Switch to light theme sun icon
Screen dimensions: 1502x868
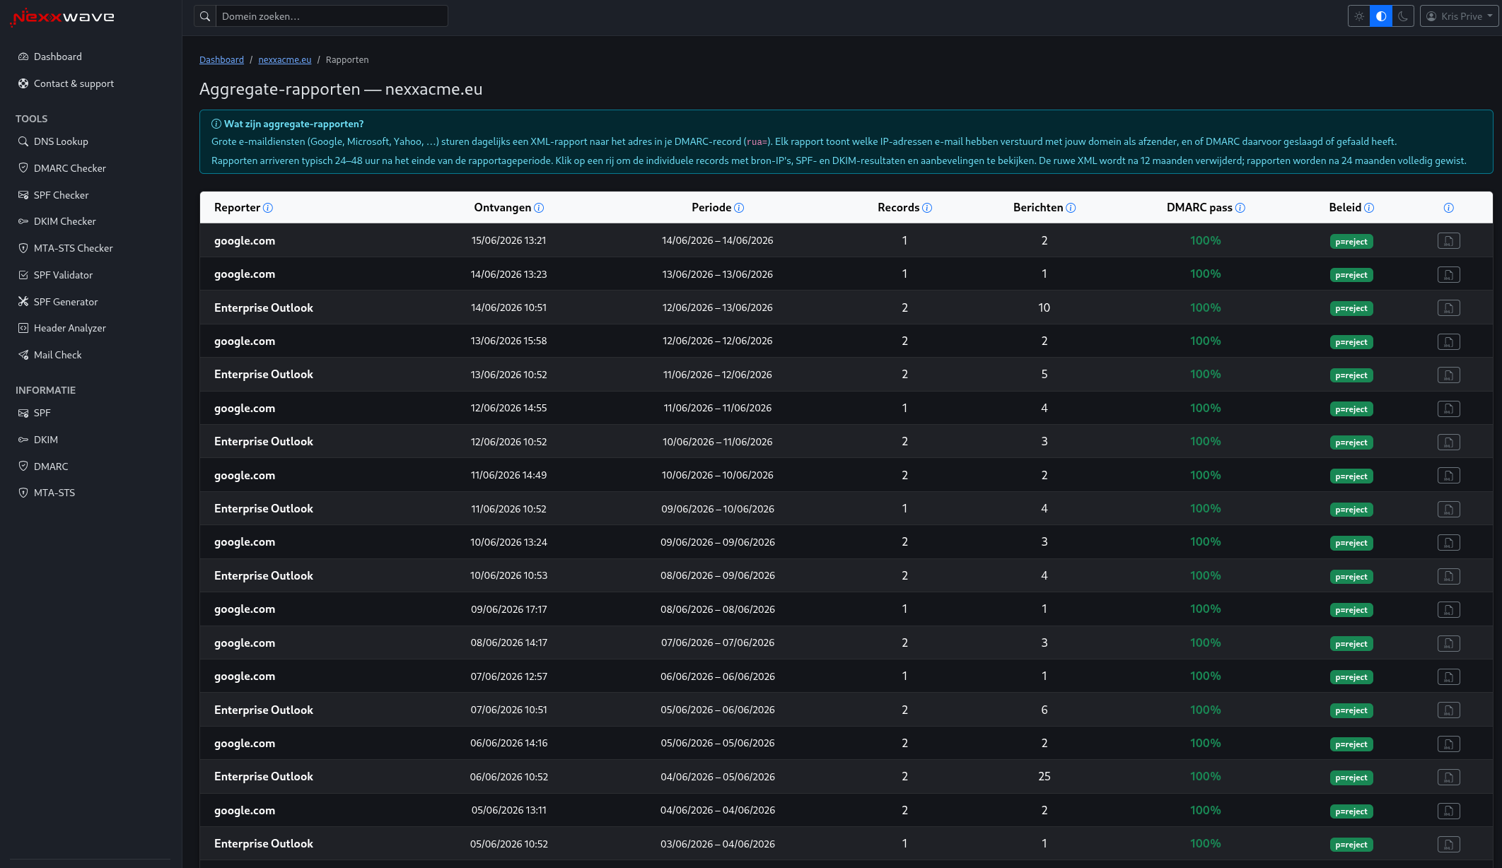click(x=1359, y=16)
